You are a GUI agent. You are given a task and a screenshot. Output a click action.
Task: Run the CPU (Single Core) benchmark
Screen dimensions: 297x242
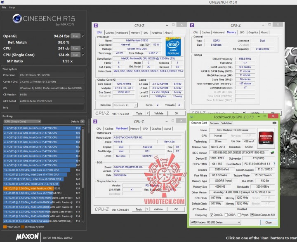[x=75, y=55]
